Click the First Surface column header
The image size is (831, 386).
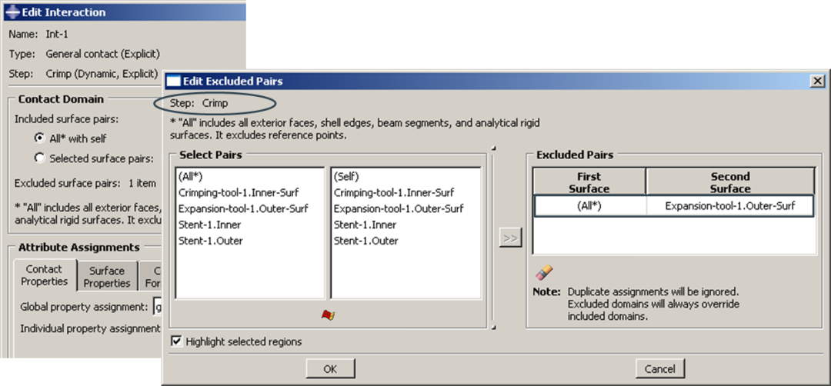coord(589,182)
